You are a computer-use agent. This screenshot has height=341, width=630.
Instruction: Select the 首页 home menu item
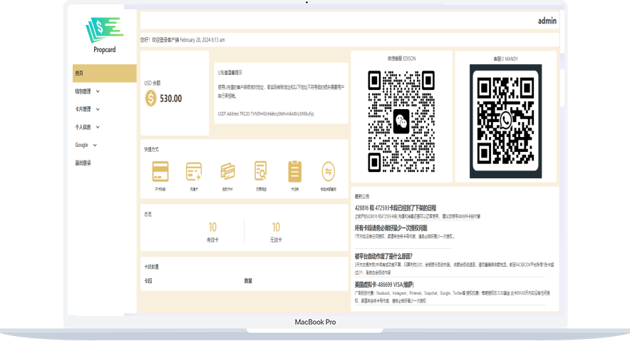[80, 73]
